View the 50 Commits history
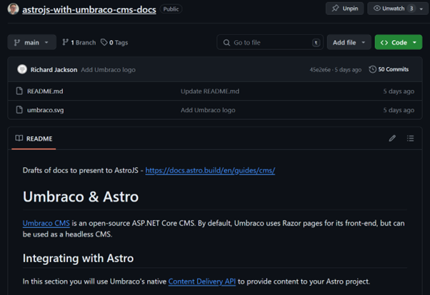 click(389, 69)
